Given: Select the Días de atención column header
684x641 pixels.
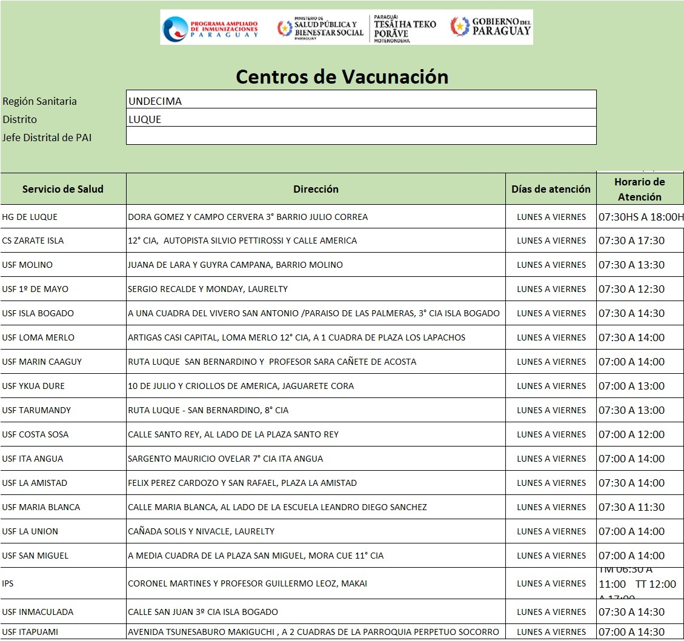Looking at the screenshot, I should [x=551, y=189].
